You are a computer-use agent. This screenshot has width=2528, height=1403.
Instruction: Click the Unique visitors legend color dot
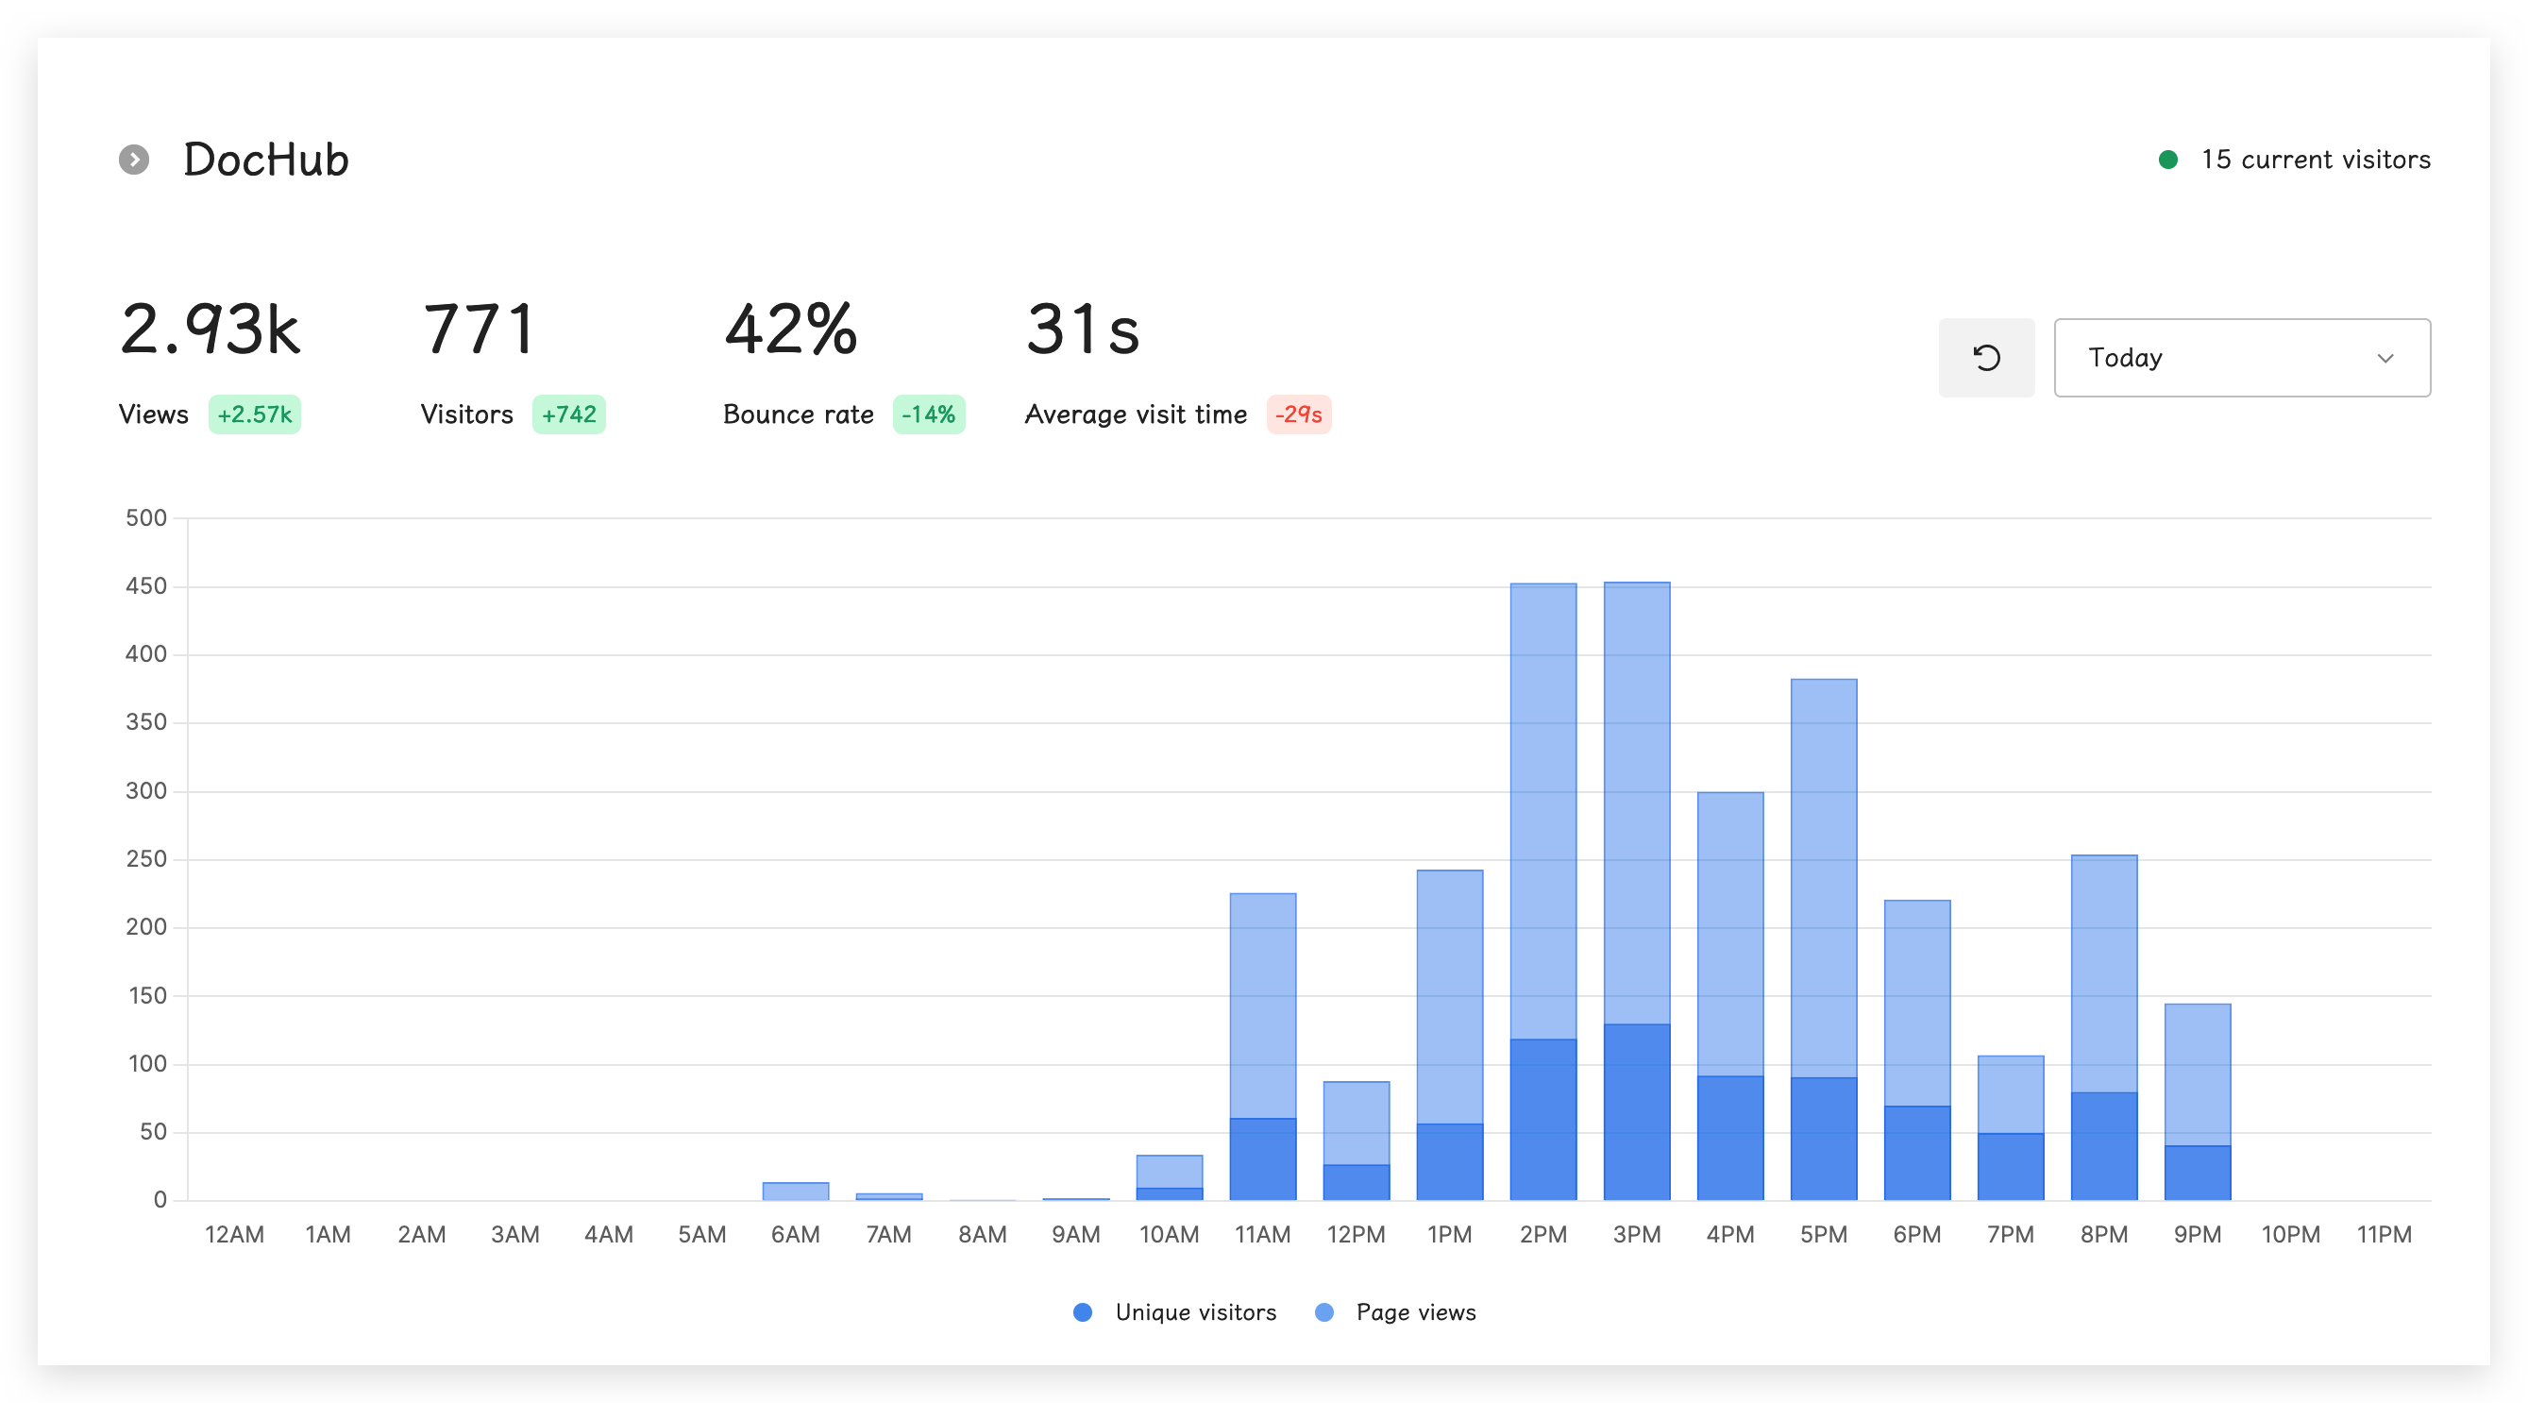[1083, 1311]
